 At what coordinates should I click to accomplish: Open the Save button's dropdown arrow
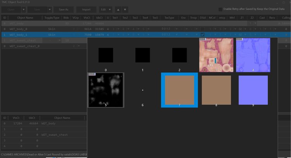tap(50, 10)
